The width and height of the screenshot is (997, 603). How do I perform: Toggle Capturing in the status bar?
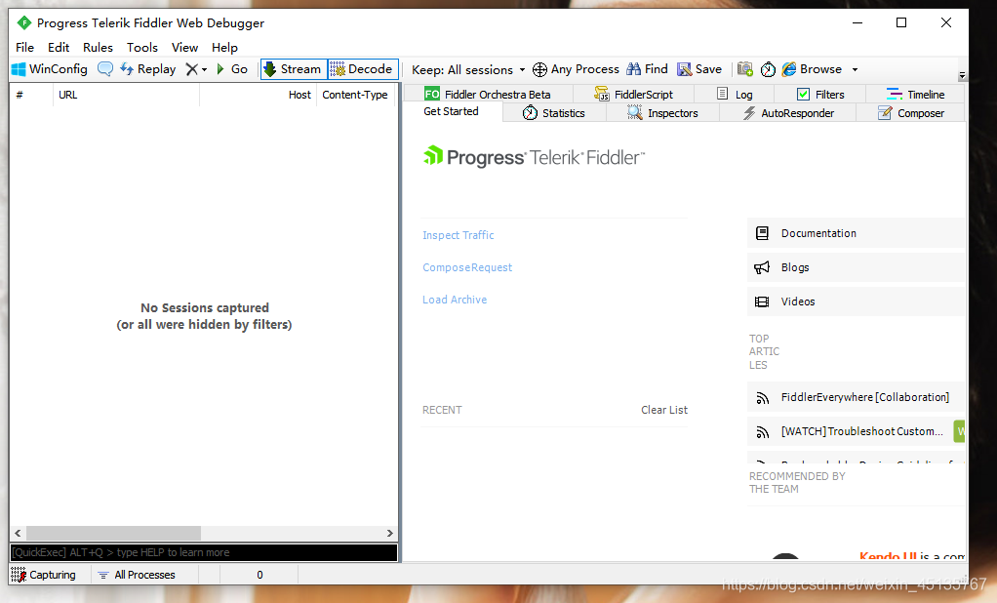(43, 575)
